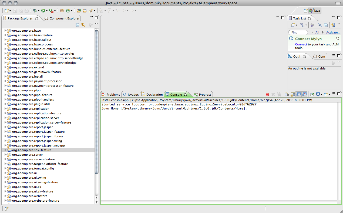Toggle Scroll Lock in Console
The width and height of the screenshot is (343, 213).
[x=292, y=94]
